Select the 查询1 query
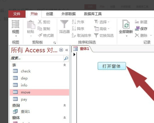Screen dimensions: 154x123 [x=39, y=112]
